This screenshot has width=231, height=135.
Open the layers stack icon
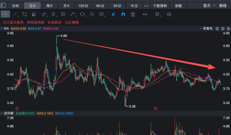point(169,14)
